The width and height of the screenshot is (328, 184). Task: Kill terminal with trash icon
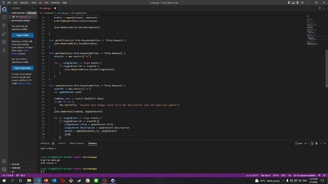(316, 143)
